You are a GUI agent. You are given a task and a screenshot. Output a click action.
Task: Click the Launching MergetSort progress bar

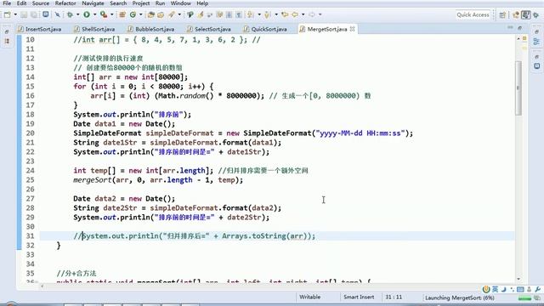coord(525,298)
